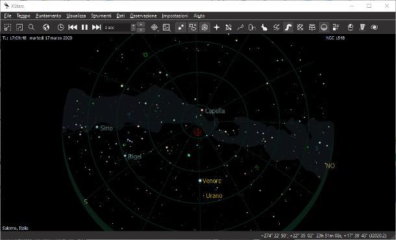Toggle constellation art rabbit icon
Image resolution: width=396 pixels, height=240 pixels.
264,27
